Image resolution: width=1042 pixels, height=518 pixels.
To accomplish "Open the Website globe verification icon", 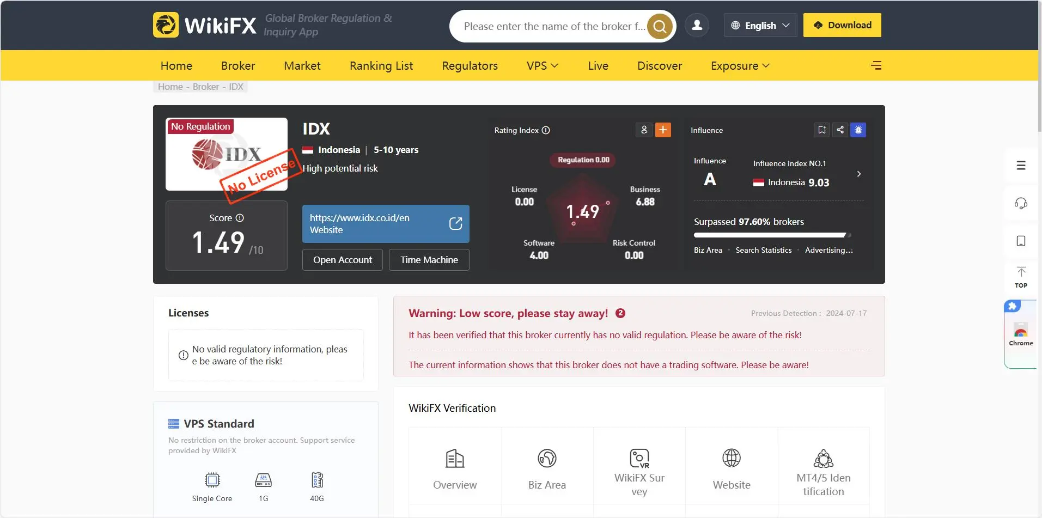I will [x=732, y=459].
